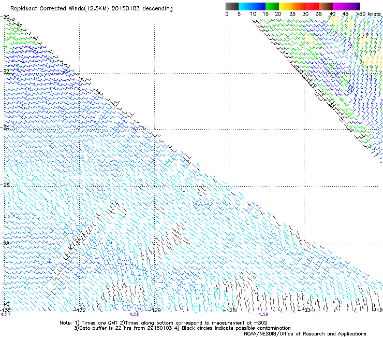Click latitude label '-36' on left axis

pyautogui.click(x=5, y=185)
